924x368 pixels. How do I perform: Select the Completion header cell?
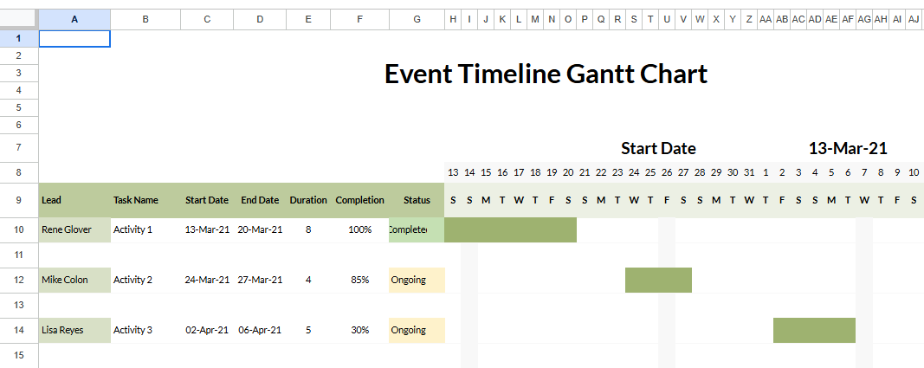(359, 200)
